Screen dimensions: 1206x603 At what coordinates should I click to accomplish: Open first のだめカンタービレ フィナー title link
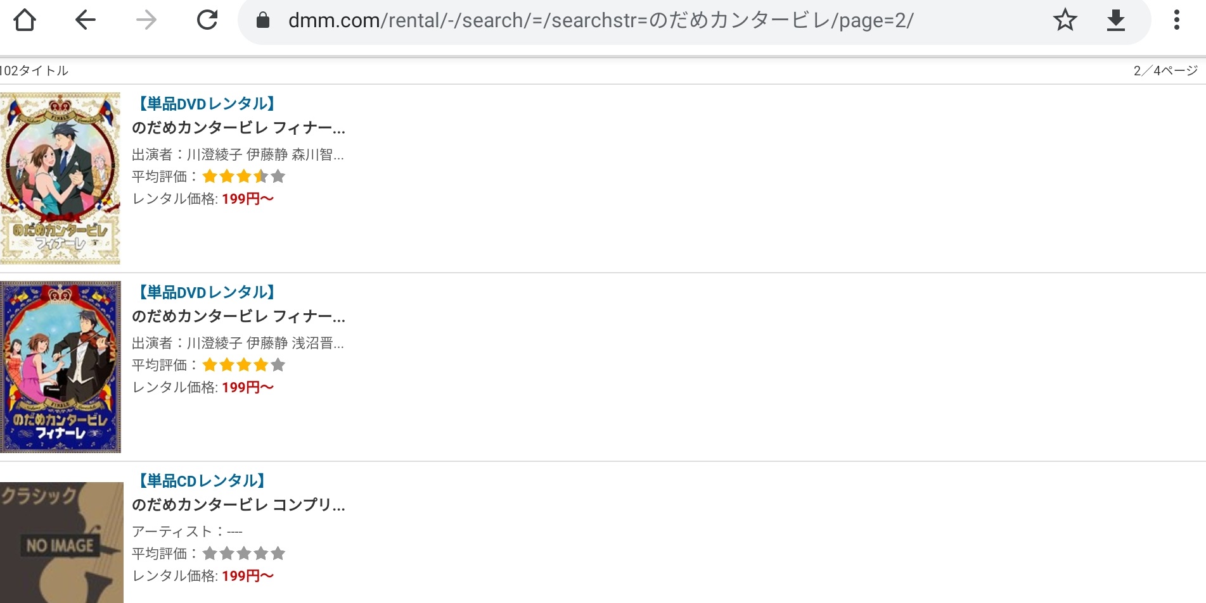tap(238, 128)
